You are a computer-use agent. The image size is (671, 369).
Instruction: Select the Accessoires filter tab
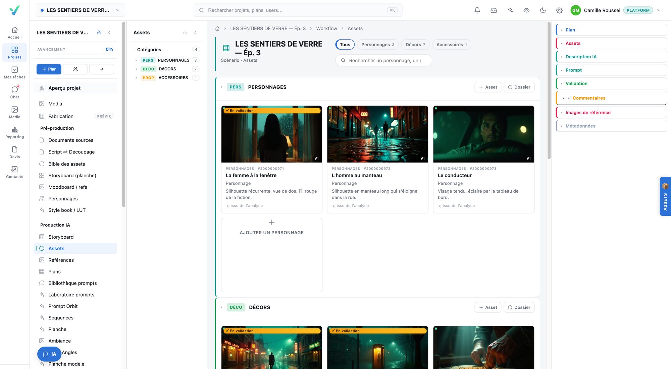click(452, 45)
